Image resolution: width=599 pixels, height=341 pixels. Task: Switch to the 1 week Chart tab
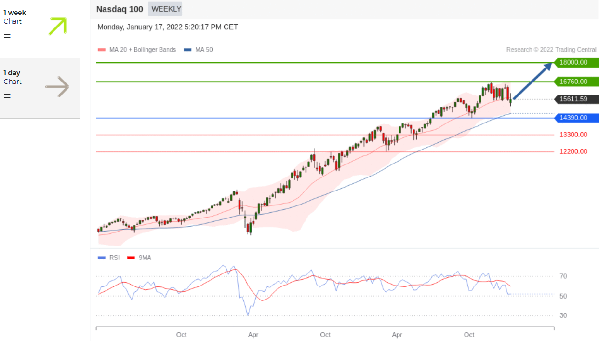pyautogui.click(x=40, y=28)
